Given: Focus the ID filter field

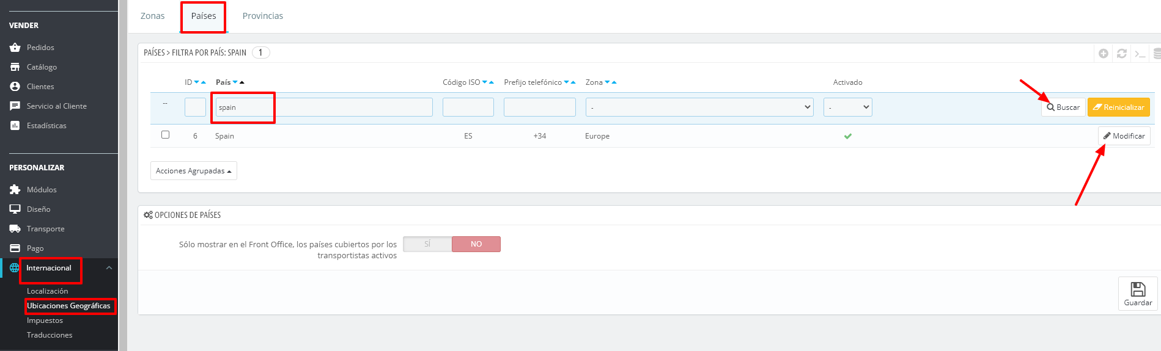Looking at the screenshot, I should pyautogui.click(x=196, y=107).
